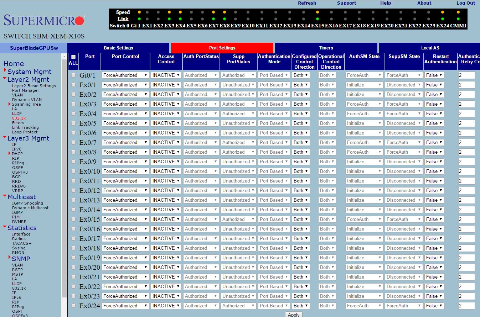Click the EX4 link status LED

[180, 19]
